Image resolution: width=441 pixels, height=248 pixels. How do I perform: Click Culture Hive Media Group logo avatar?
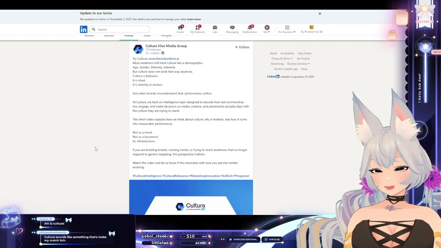(x=138, y=49)
